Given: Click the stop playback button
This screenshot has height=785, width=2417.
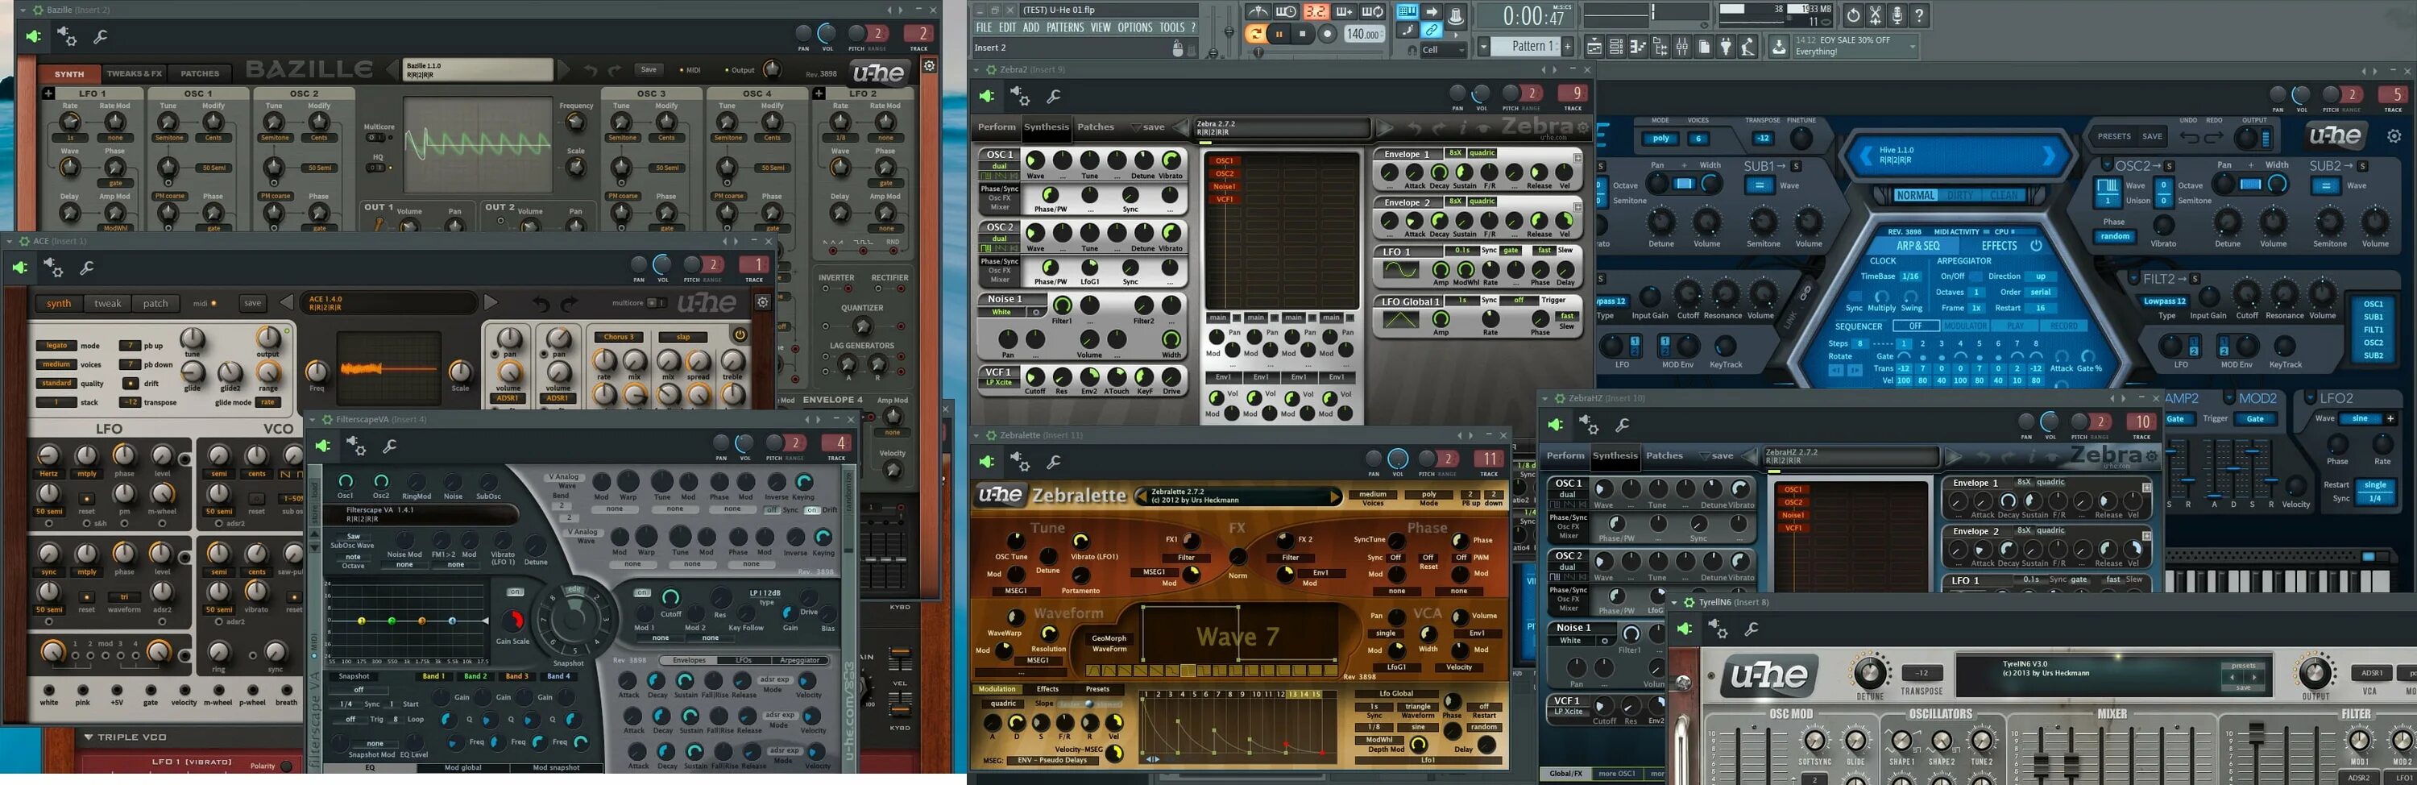Looking at the screenshot, I should coord(1302,34).
